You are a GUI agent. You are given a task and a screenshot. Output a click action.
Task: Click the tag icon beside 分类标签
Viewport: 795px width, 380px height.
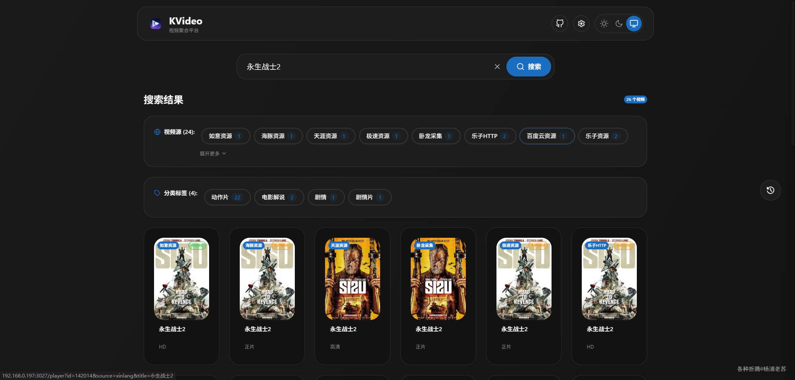click(x=157, y=193)
